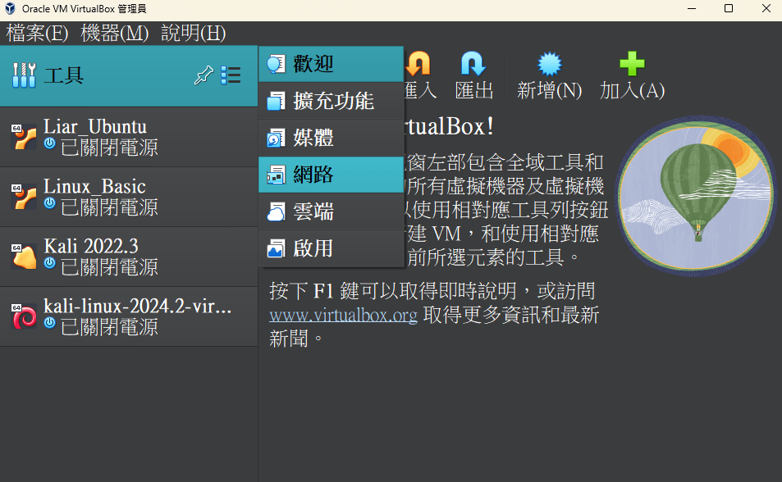This screenshot has height=482, width=782.
Task: Open the 檔案(F) menu
Action: pyautogui.click(x=37, y=34)
